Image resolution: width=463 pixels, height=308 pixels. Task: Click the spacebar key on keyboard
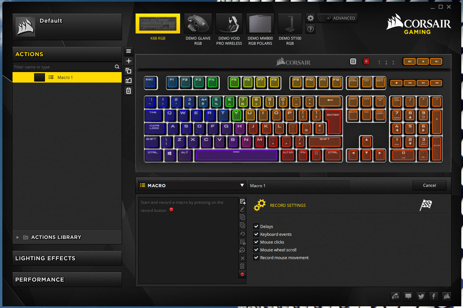(x=237, y=155)
